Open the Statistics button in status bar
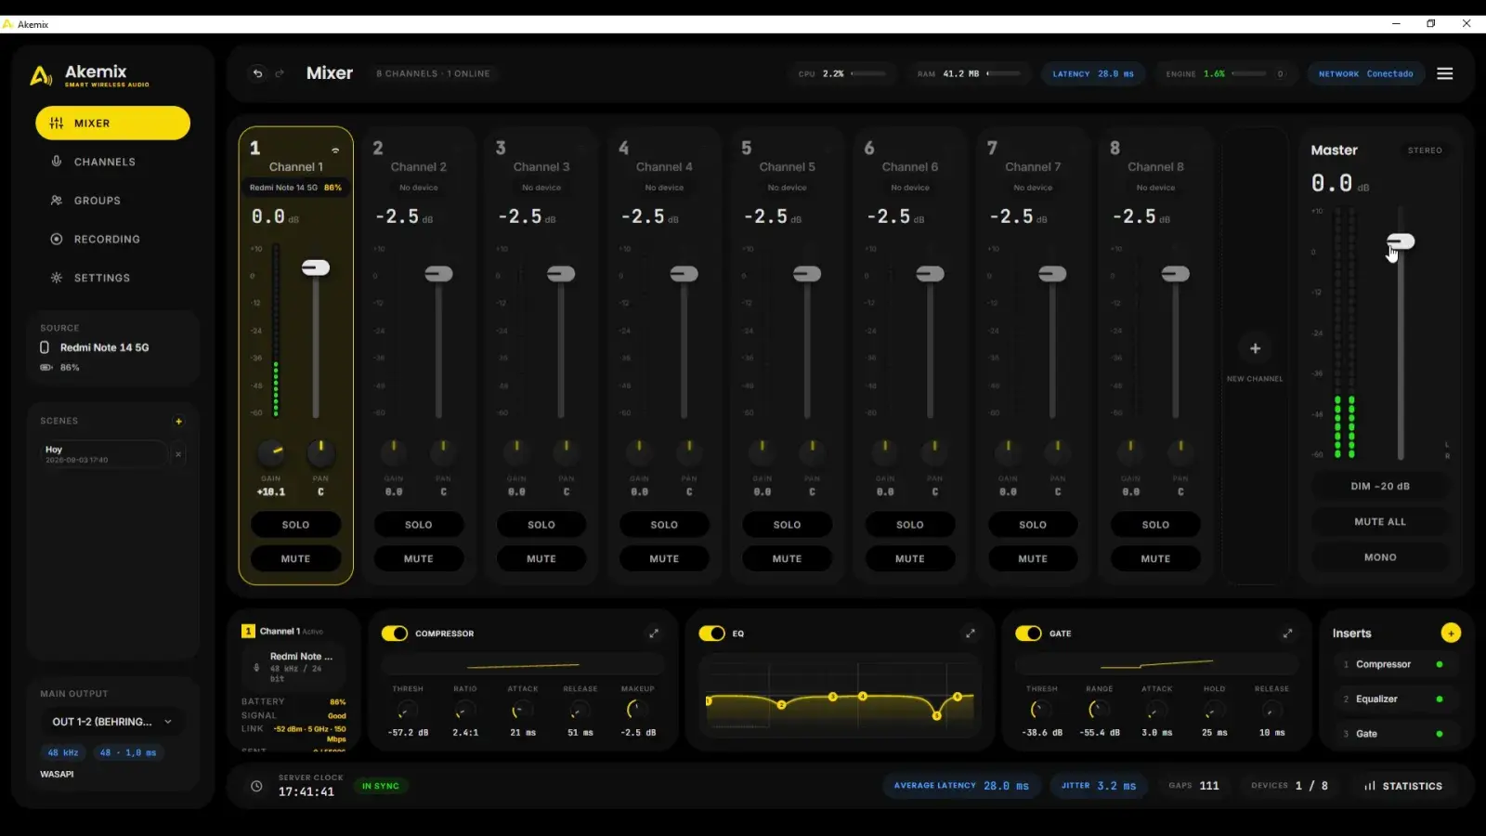The height and width of the screenshot is (836, 1486). tap(1403, 786)
